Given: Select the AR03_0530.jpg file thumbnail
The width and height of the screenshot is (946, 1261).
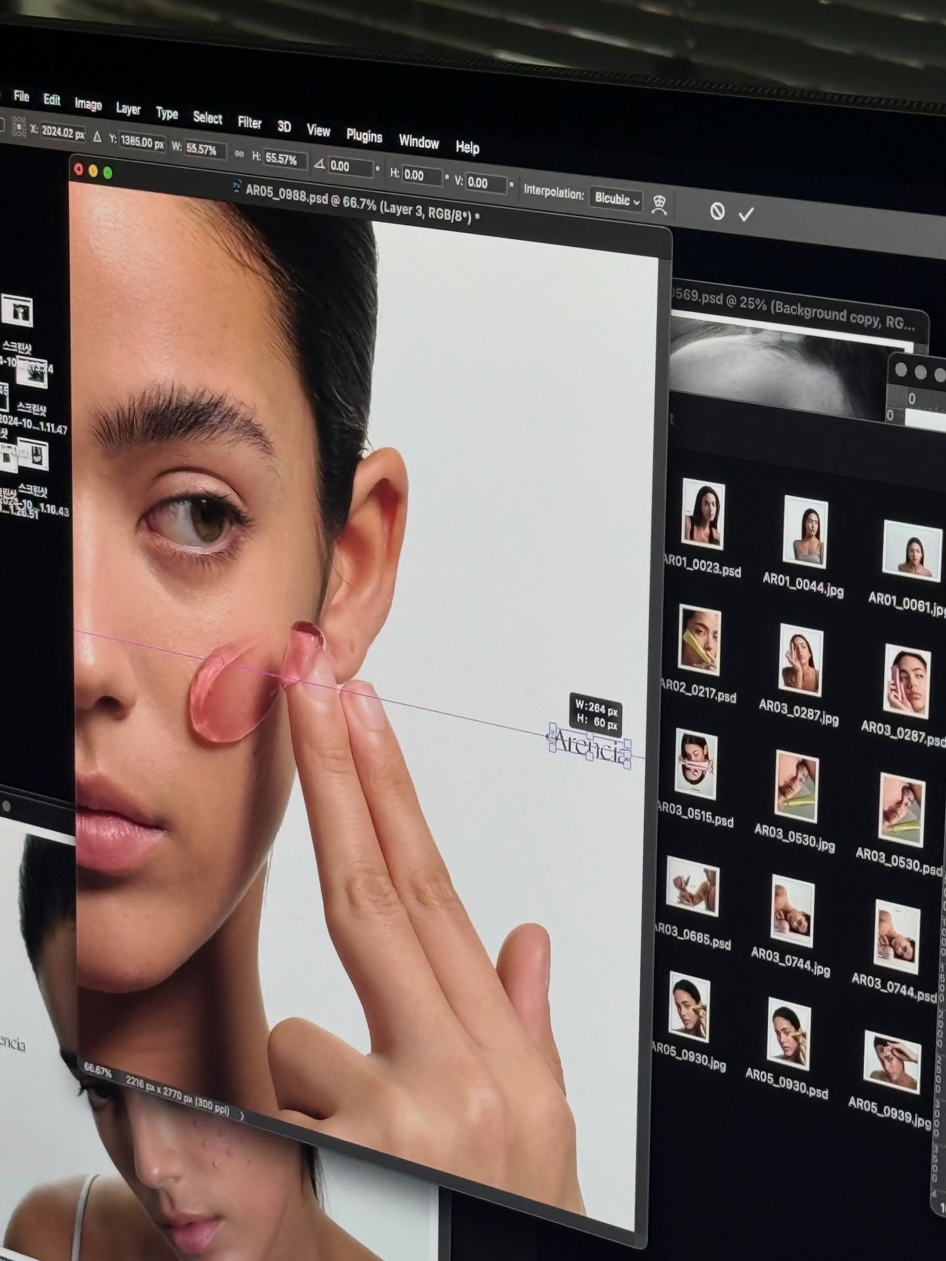Looking at the screenshot, I should [796, 787].
